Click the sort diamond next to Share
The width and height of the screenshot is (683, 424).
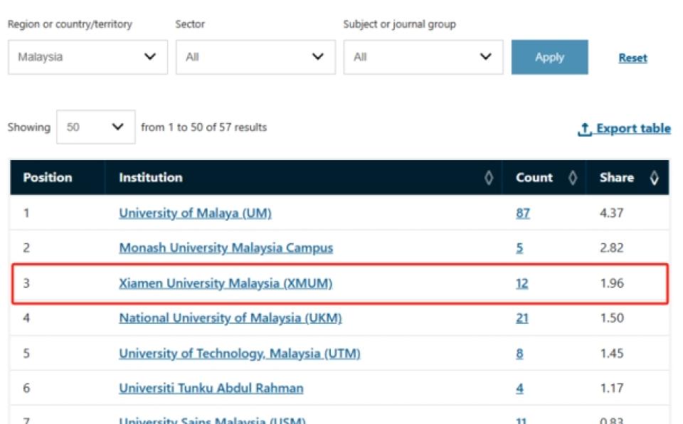click(655, 178)
